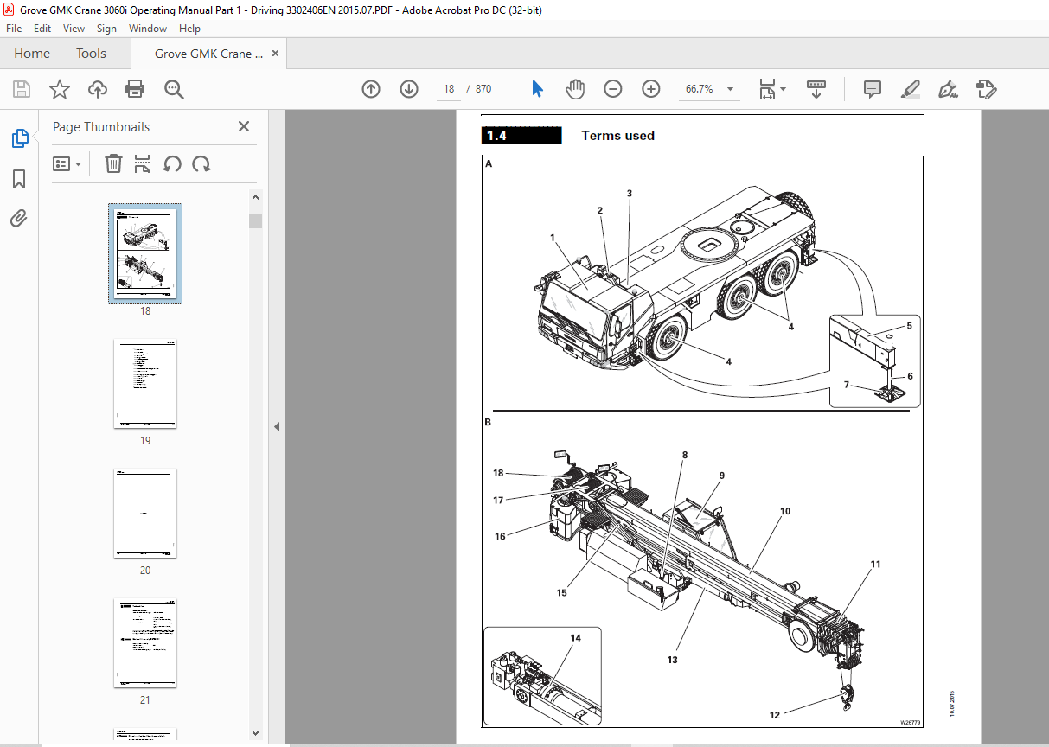Select page 18 thumbnail
Screen dimensions: 1049x747
click(145, 252)
